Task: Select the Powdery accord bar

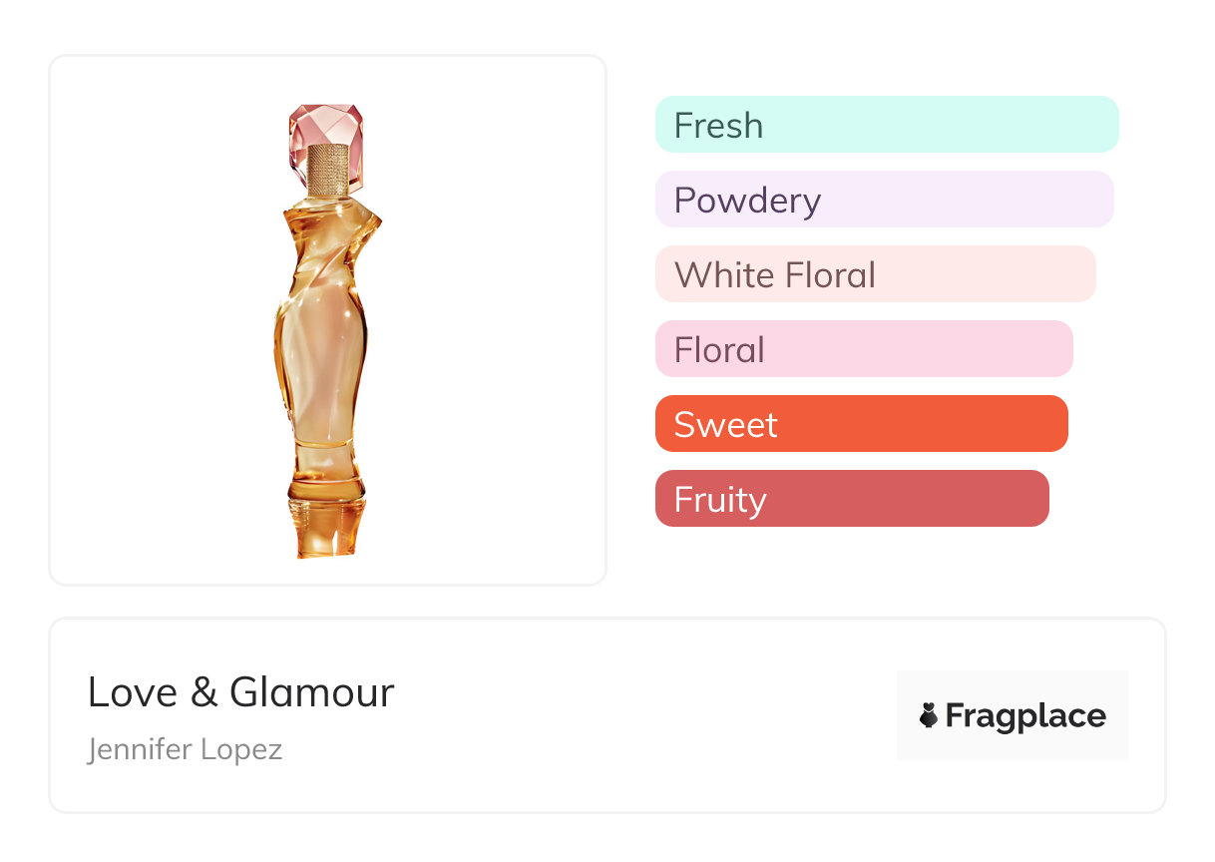Action: pos(884,200)
